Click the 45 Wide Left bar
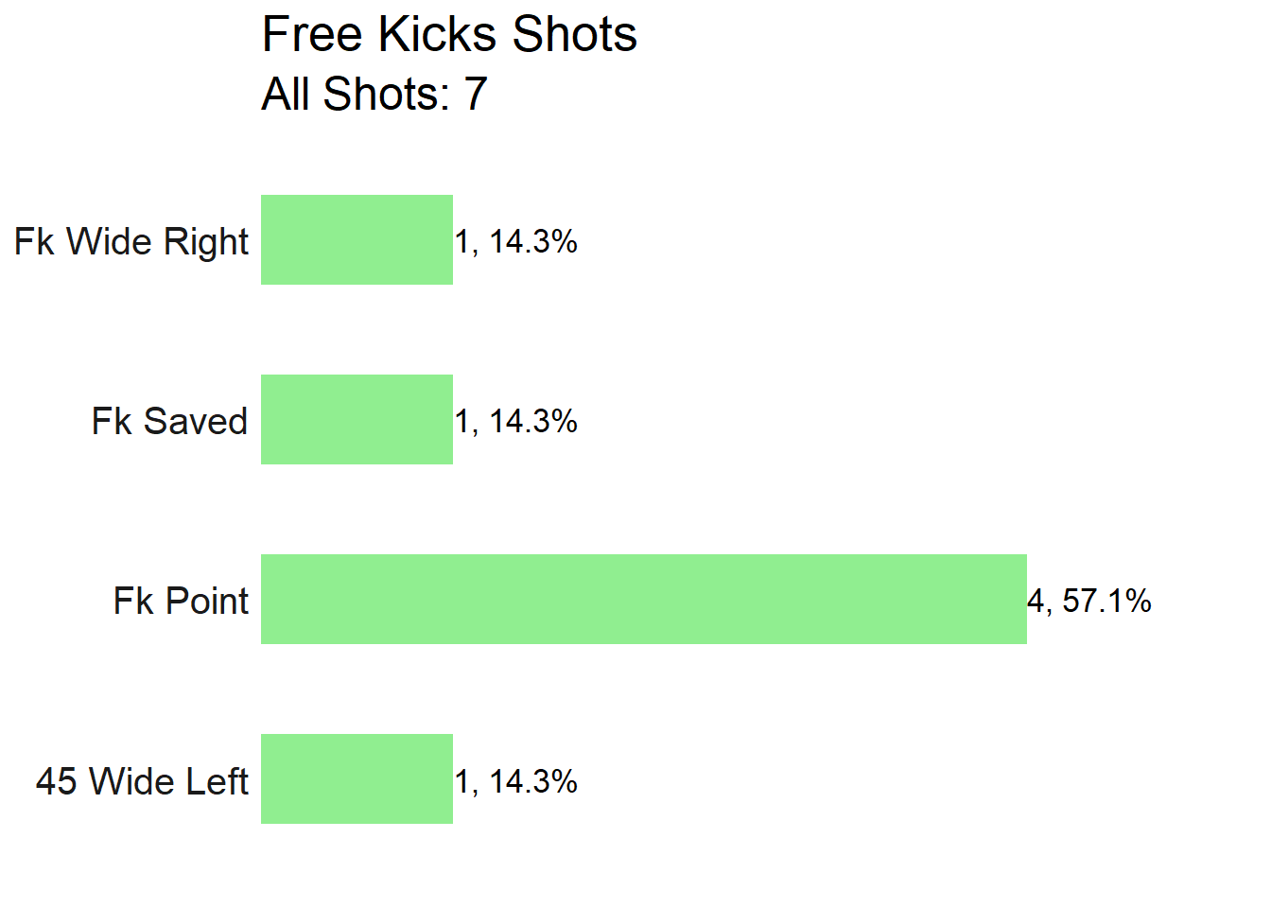 point(357,778)
